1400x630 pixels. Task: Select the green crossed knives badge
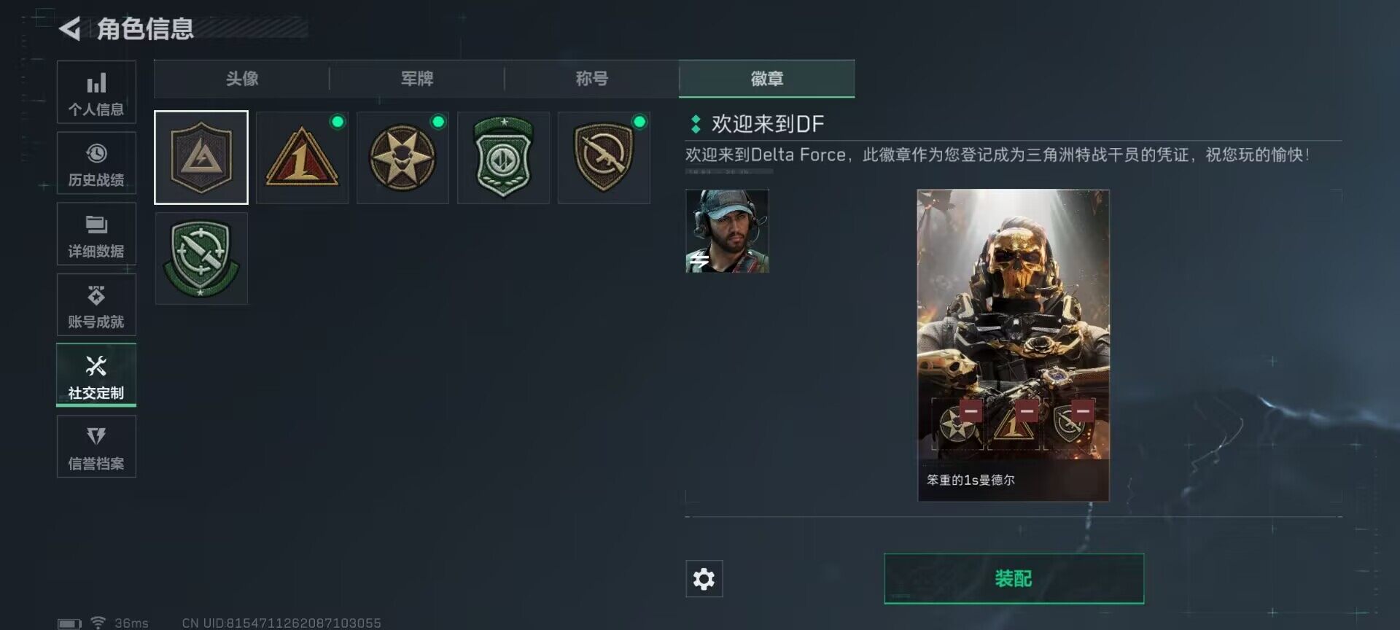(x=201, y=258)
